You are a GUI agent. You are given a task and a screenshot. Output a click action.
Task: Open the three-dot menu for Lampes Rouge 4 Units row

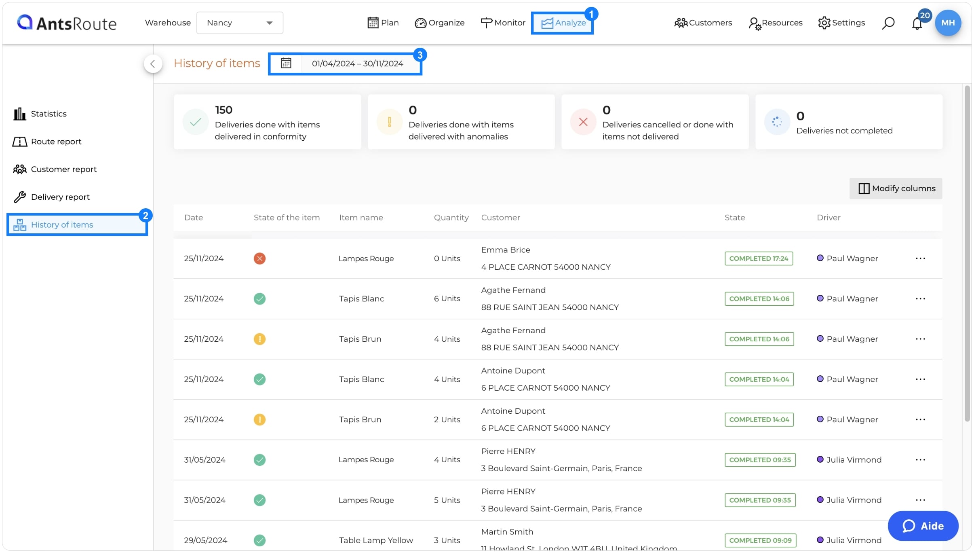[x=920, y=460]
